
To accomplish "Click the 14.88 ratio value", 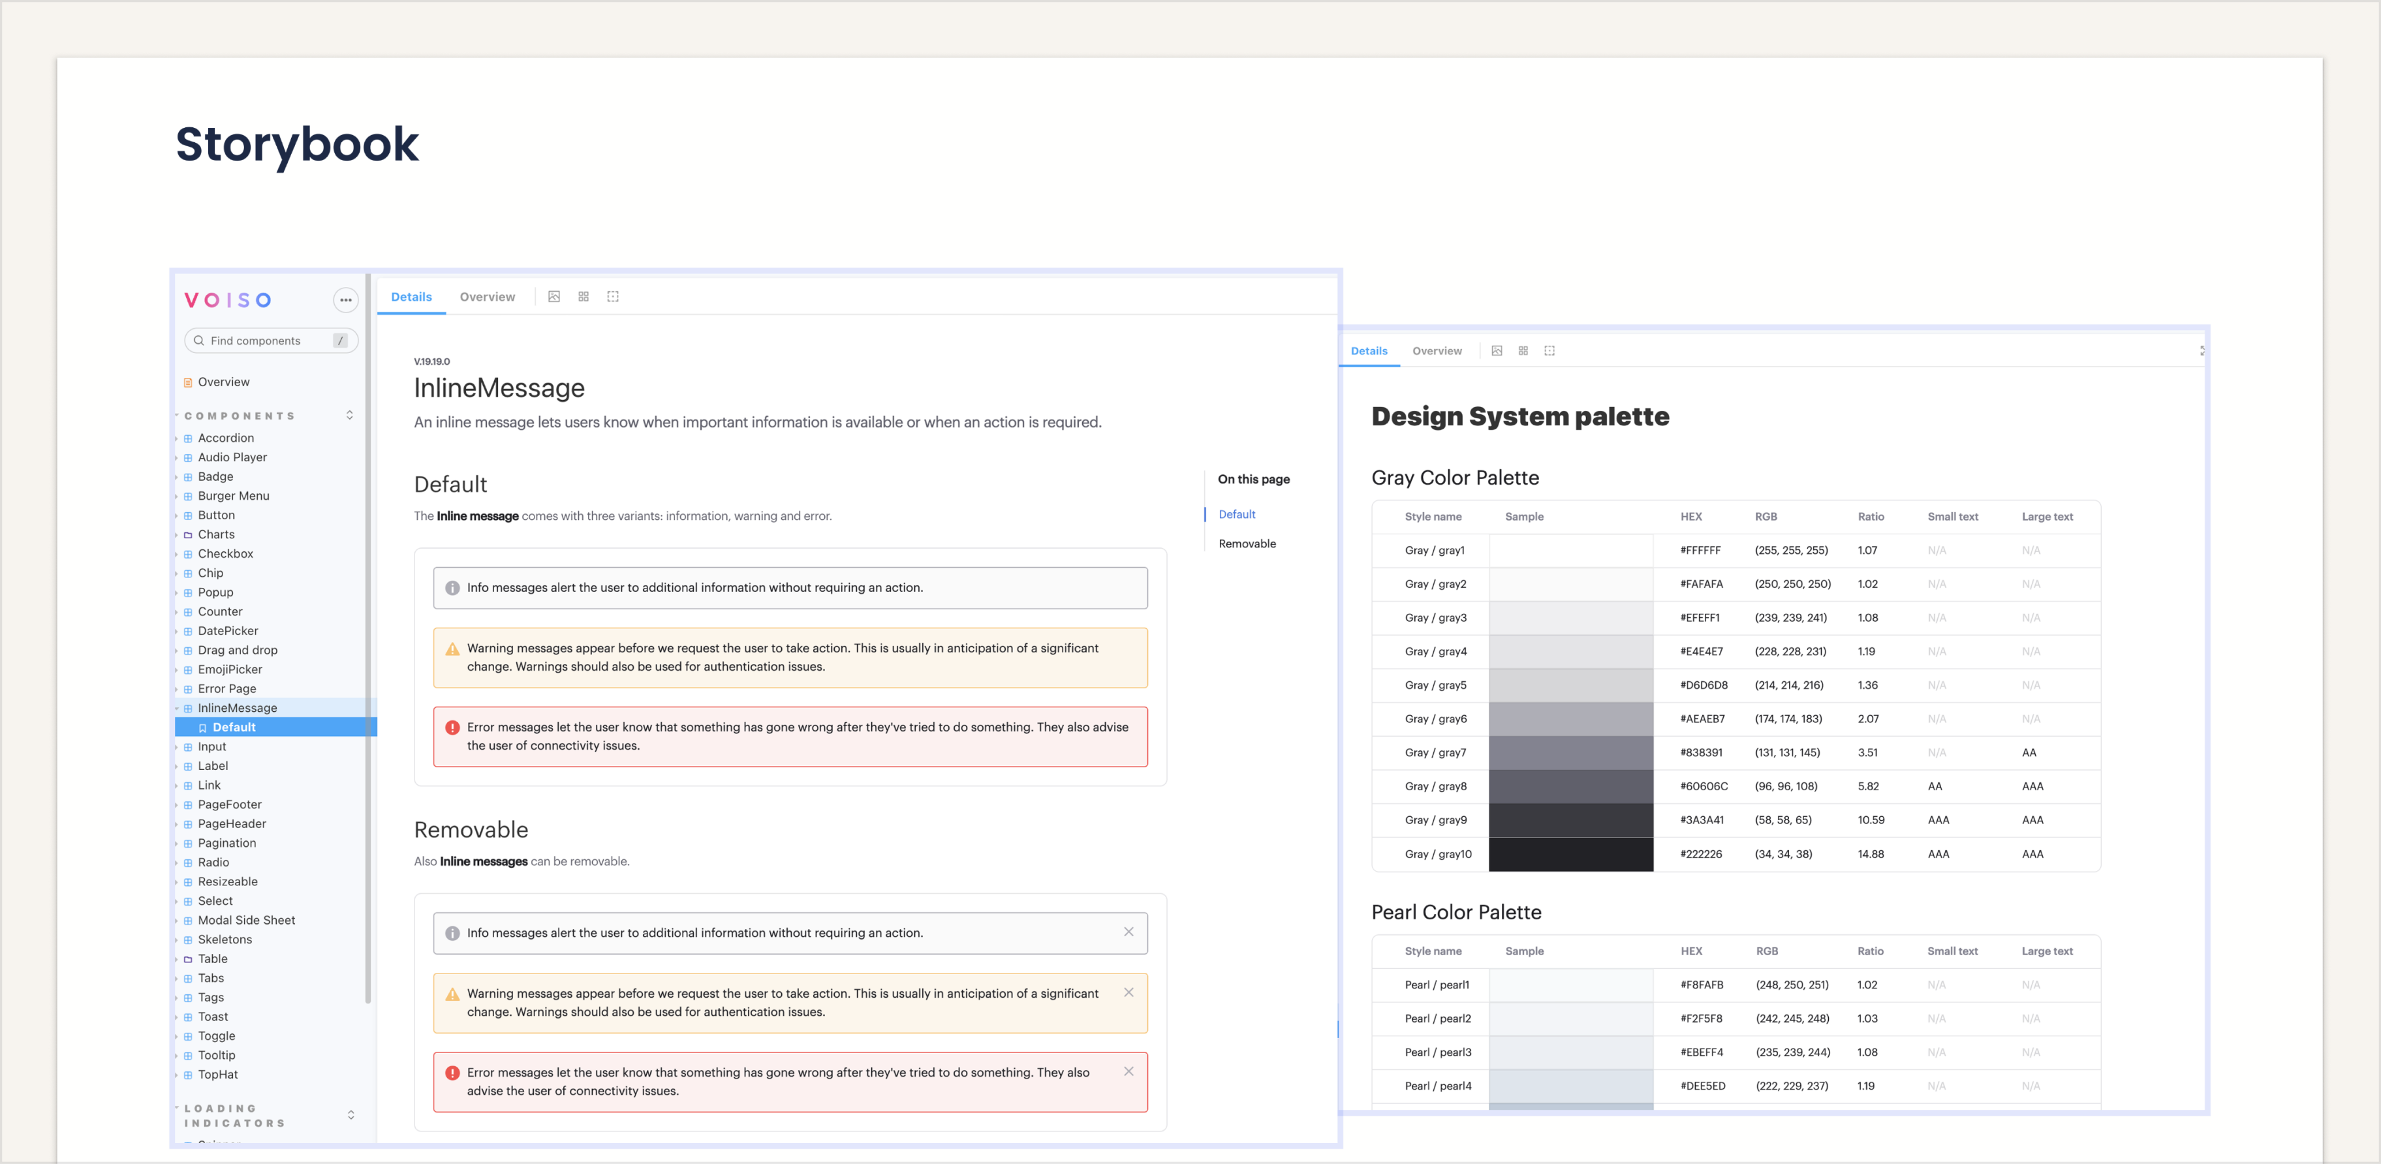I will 1870,855.
